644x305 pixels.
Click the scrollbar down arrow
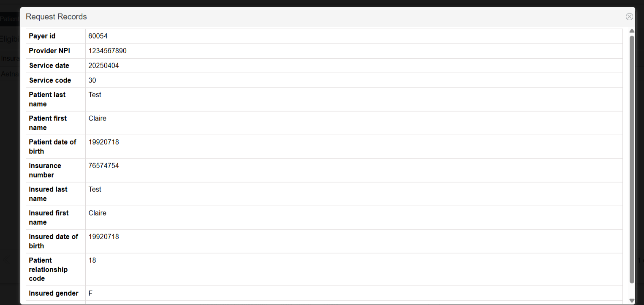632,300
